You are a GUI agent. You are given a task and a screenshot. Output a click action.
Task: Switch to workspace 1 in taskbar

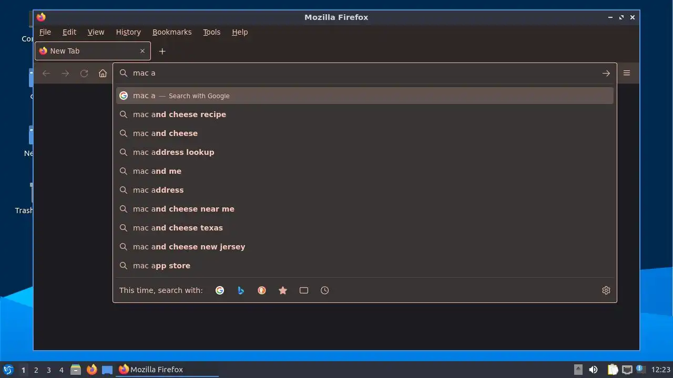click(24, 370)
